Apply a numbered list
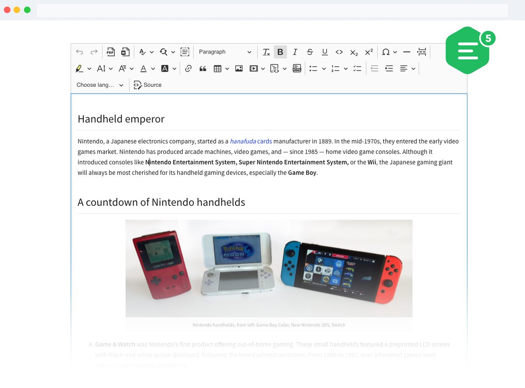This screenshot has width=525, height=388. pos(335,68)
